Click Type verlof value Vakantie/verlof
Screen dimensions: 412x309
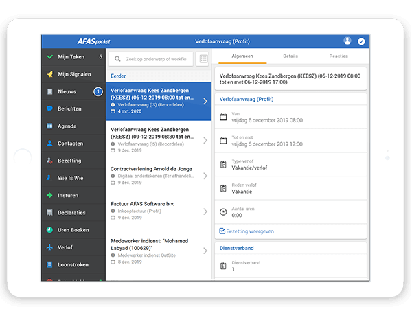pyautogui.click(x=249, y=168)
